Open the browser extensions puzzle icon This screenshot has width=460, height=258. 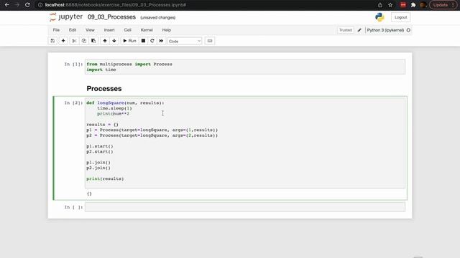pyautogui.click(x=413, y=5)
